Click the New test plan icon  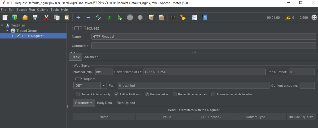[5, 18]
